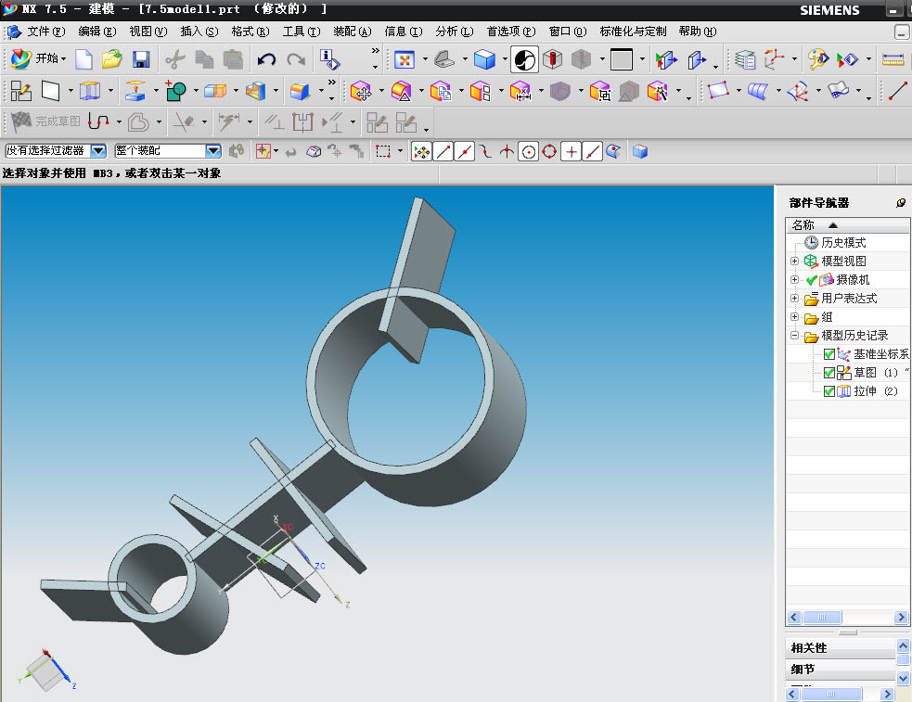Open the 插入(S) menu

point(199,32)
